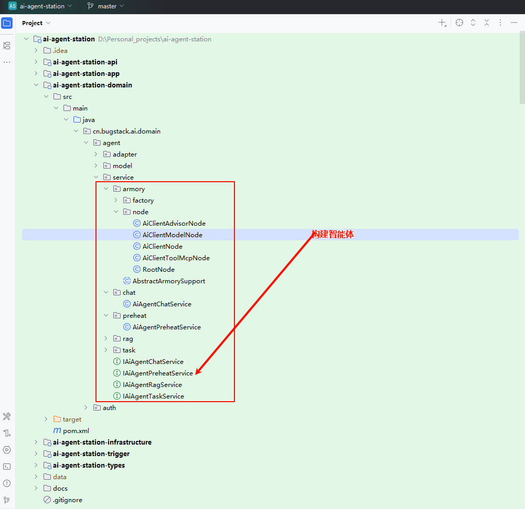Open Project panel options (three dots)
This screenshot has width=525, height=509.
[x=500, y=23]
